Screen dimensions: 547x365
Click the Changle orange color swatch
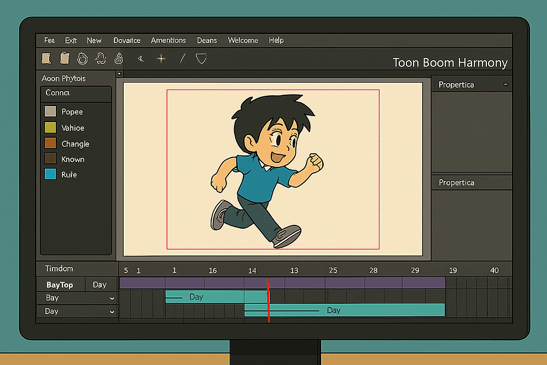click(x=50, y=143)
